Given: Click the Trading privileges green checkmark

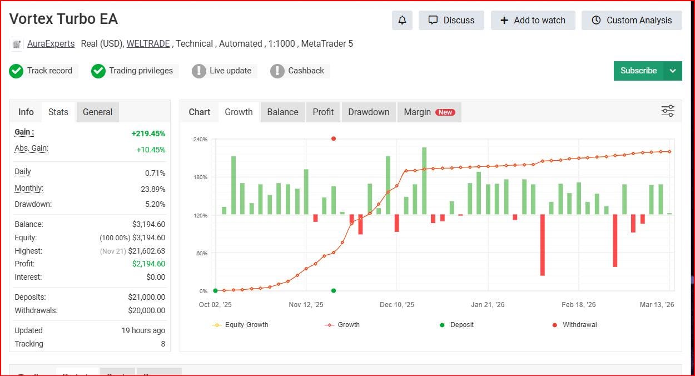Looking at the screenshot, I should (98, 71).
